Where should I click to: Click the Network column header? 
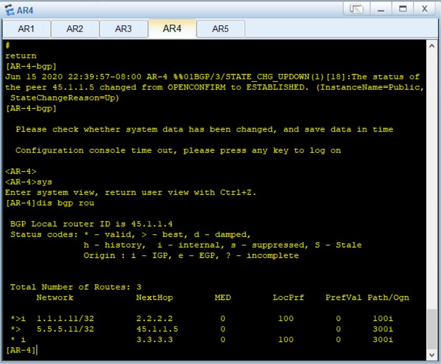click(x=55, y=298)
